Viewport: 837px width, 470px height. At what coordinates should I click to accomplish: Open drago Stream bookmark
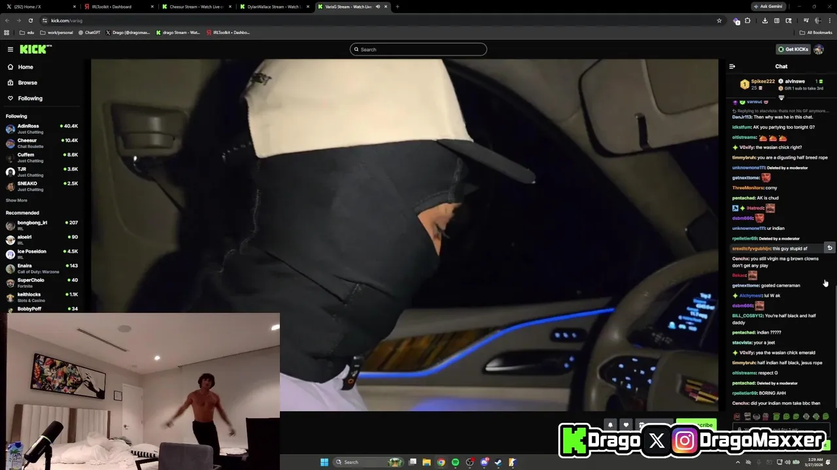(178, 33)
